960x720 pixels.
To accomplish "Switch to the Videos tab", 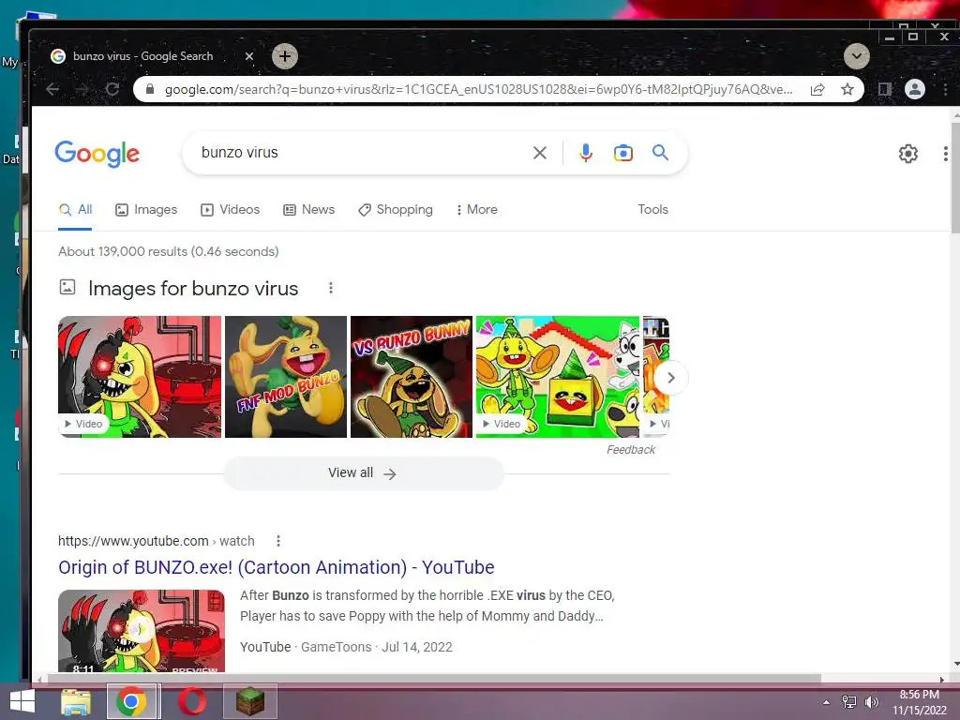I will (231, 209).
